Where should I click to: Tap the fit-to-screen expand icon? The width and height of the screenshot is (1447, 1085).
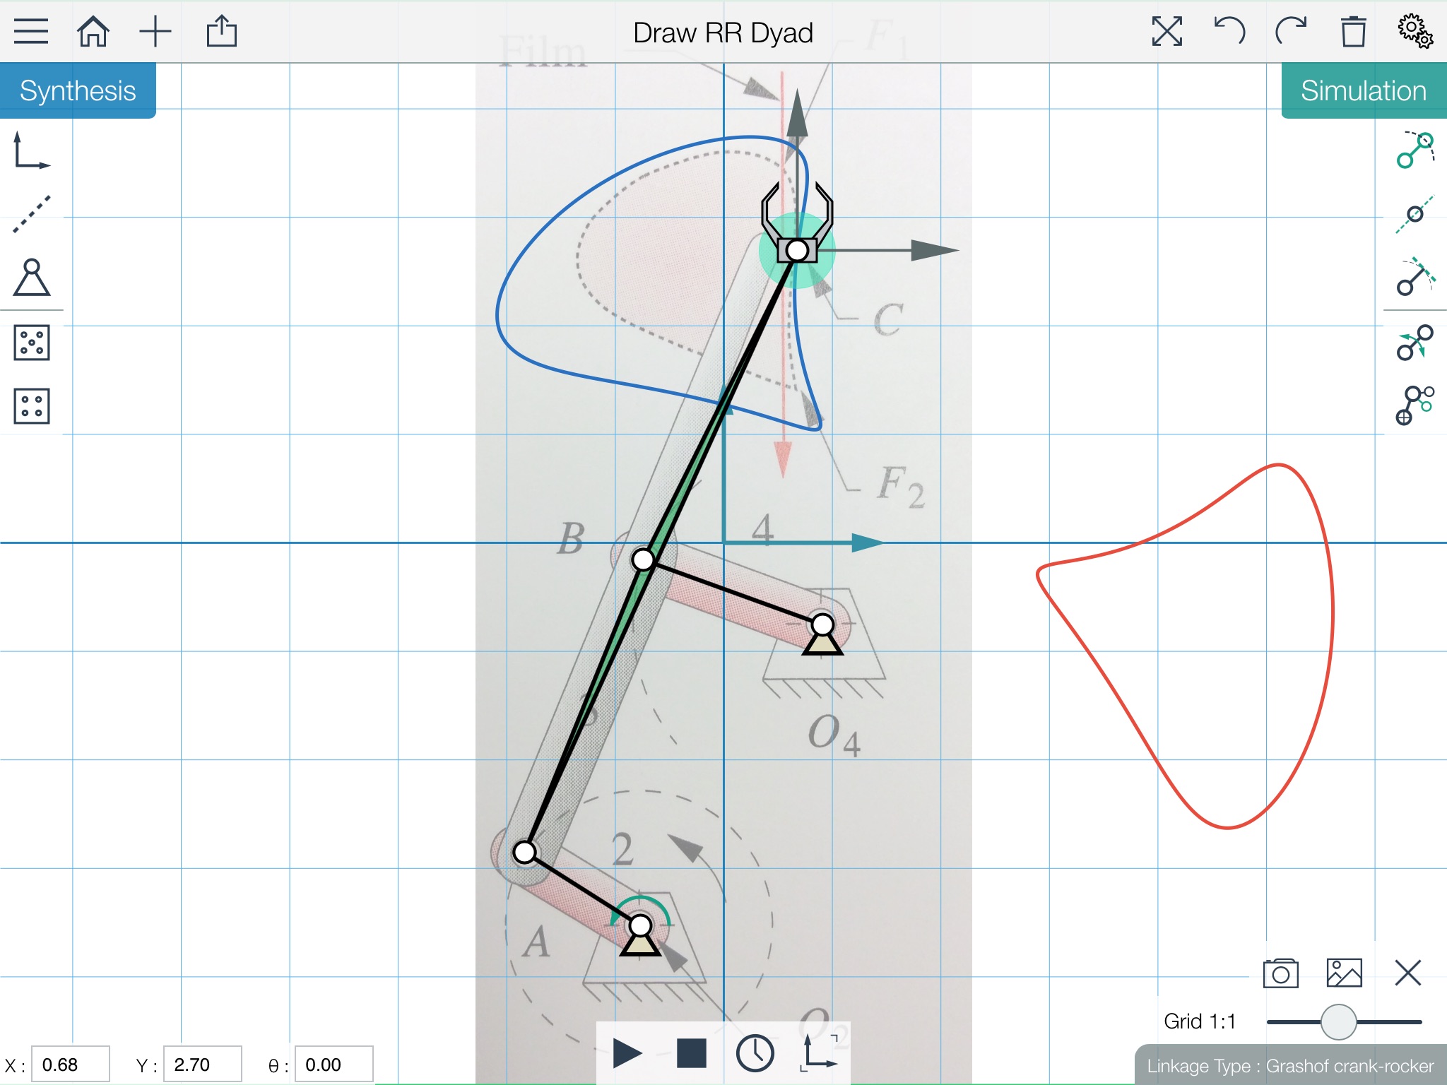click(1167, 32)
